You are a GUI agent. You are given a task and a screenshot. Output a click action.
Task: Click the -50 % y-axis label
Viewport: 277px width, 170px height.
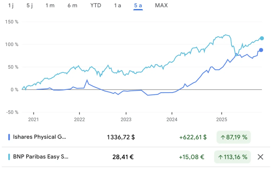click(12, 112)
